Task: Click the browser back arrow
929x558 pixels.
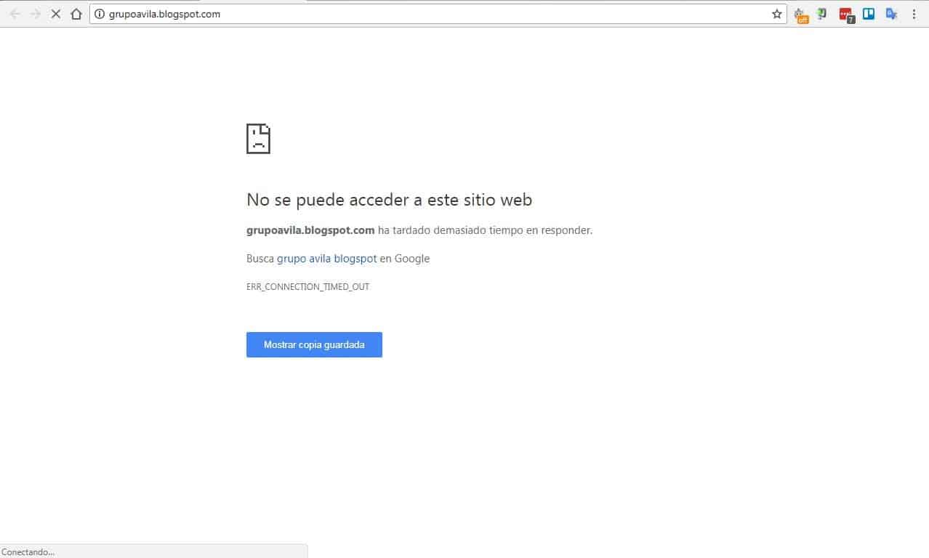Action: click(15, 14)
